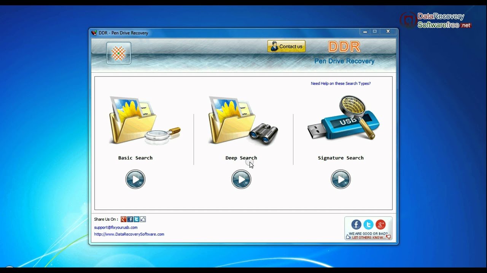Click the Signature Search USB drive icon
This screenshot has height=273, width=487.
tap(344, 118)
